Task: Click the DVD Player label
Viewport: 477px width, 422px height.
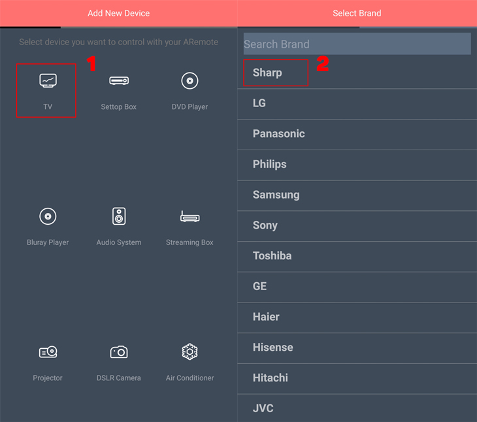Action: 190,106
